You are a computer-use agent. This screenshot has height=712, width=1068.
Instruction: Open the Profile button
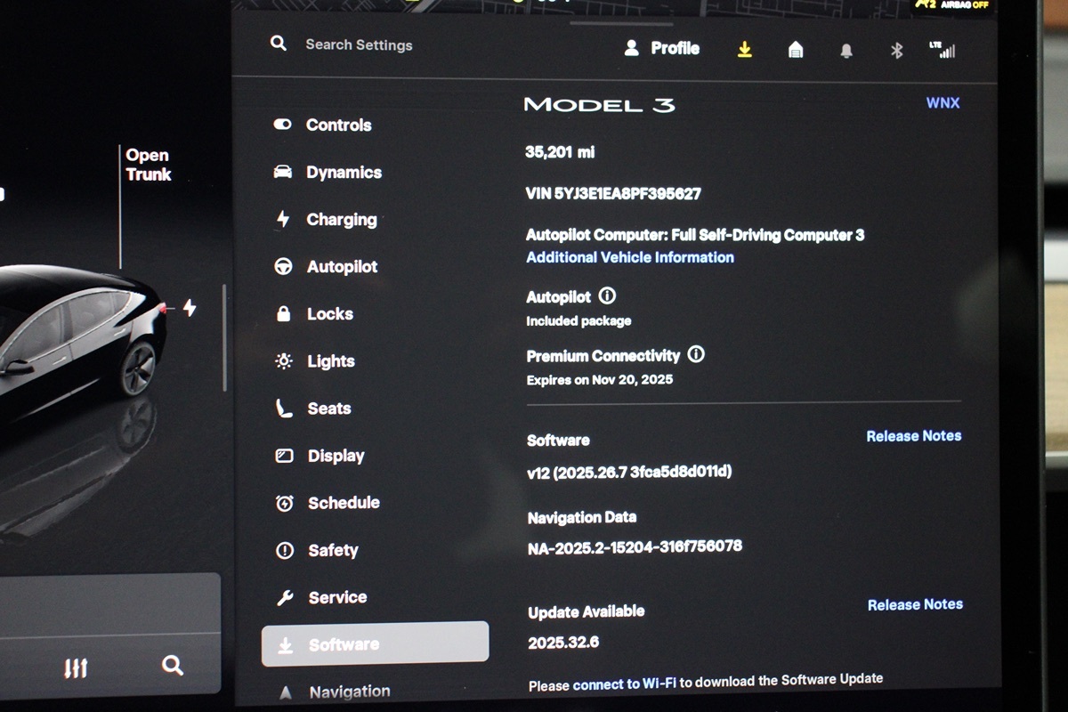[x=662, y=49]
